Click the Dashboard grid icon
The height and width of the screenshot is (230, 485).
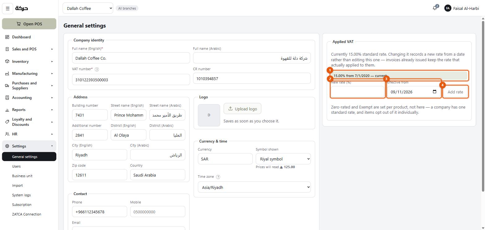7,37
